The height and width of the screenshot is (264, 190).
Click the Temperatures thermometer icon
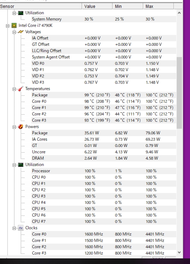pyautogui.click(x=21, y=89)
